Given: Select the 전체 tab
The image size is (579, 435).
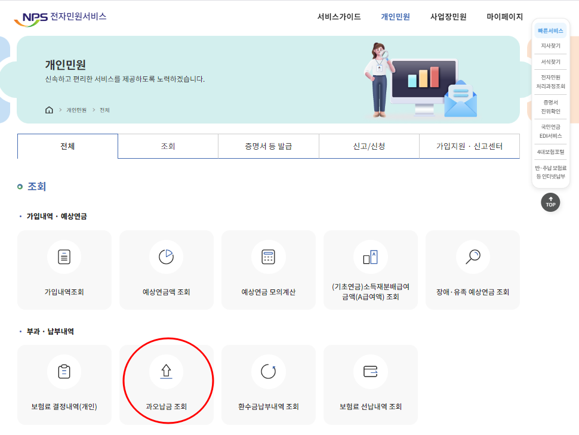Looking at the screenshot, I should tap(67, 146).
